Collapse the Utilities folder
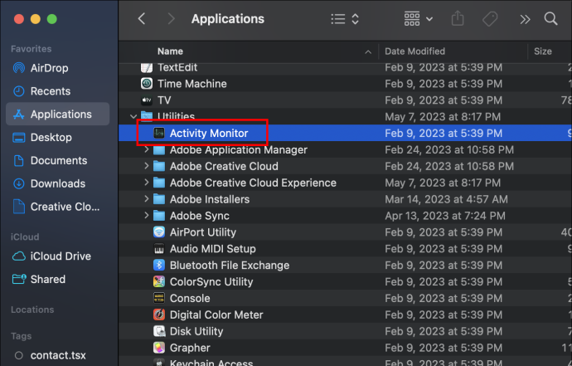 133,117
